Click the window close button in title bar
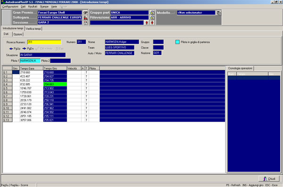 coord(281,2)
